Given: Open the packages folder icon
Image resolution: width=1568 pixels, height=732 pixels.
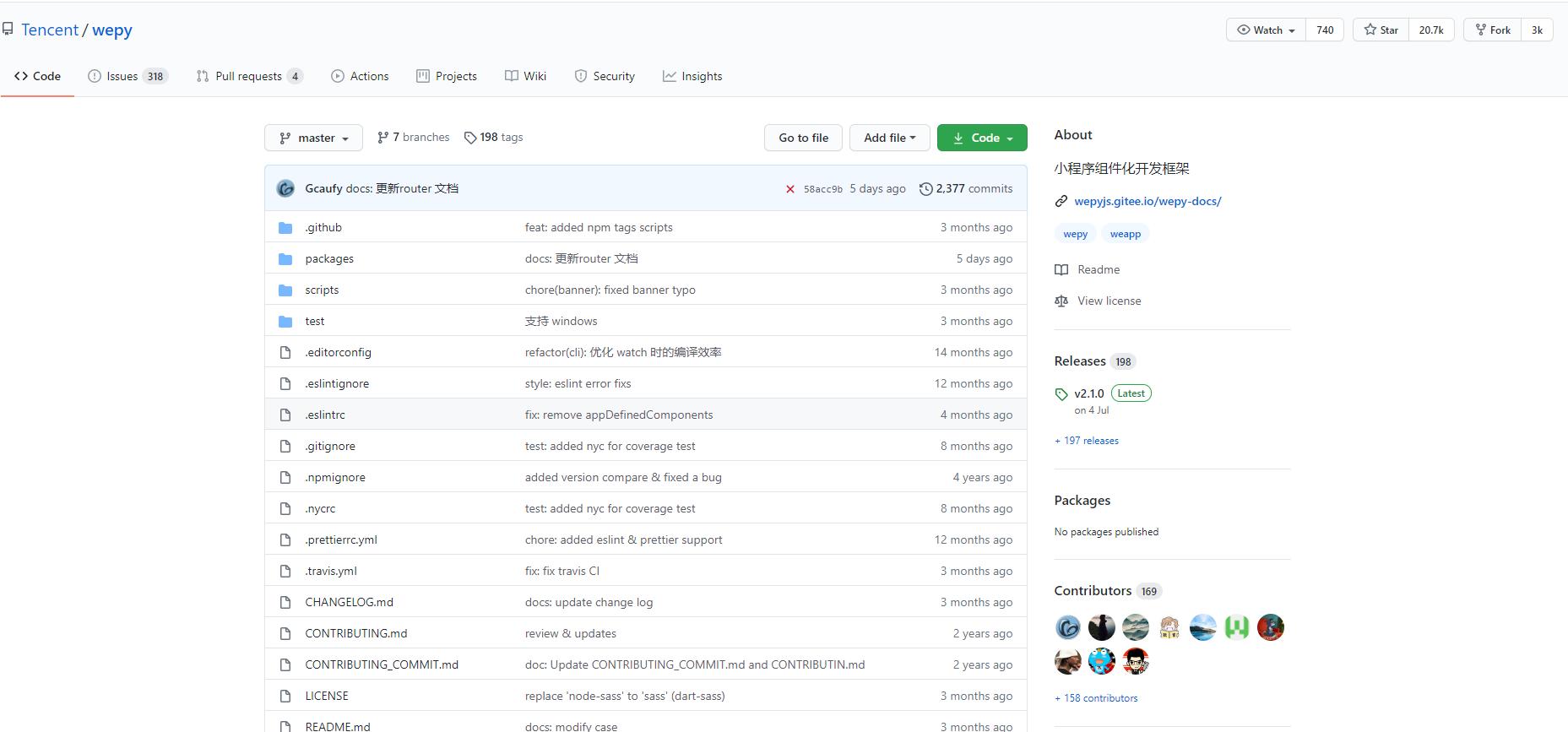Looking at the screenshot, I should (285, 259).
